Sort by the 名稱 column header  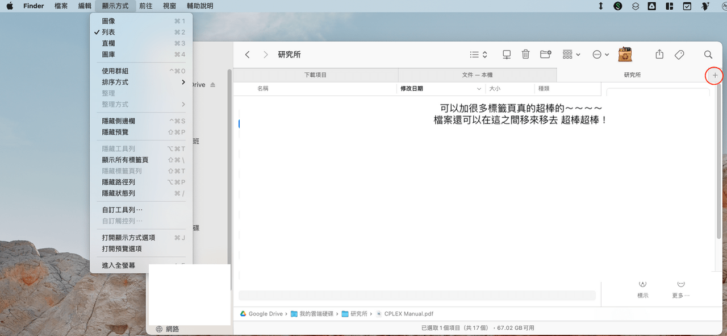pos(262,89)
